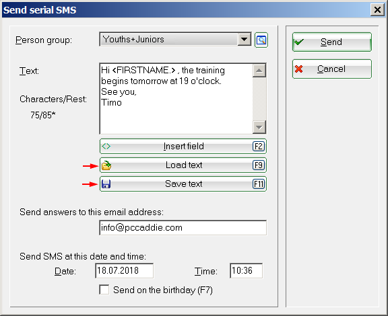This screenshot has width=388, height=316.
Task: Click the F2 shortcut badge
Action: pos(259,147)
